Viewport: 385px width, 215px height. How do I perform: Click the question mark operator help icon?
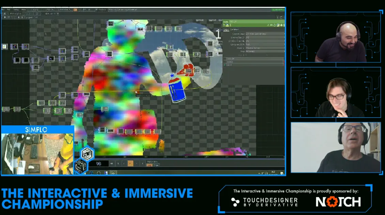[224, 25]
